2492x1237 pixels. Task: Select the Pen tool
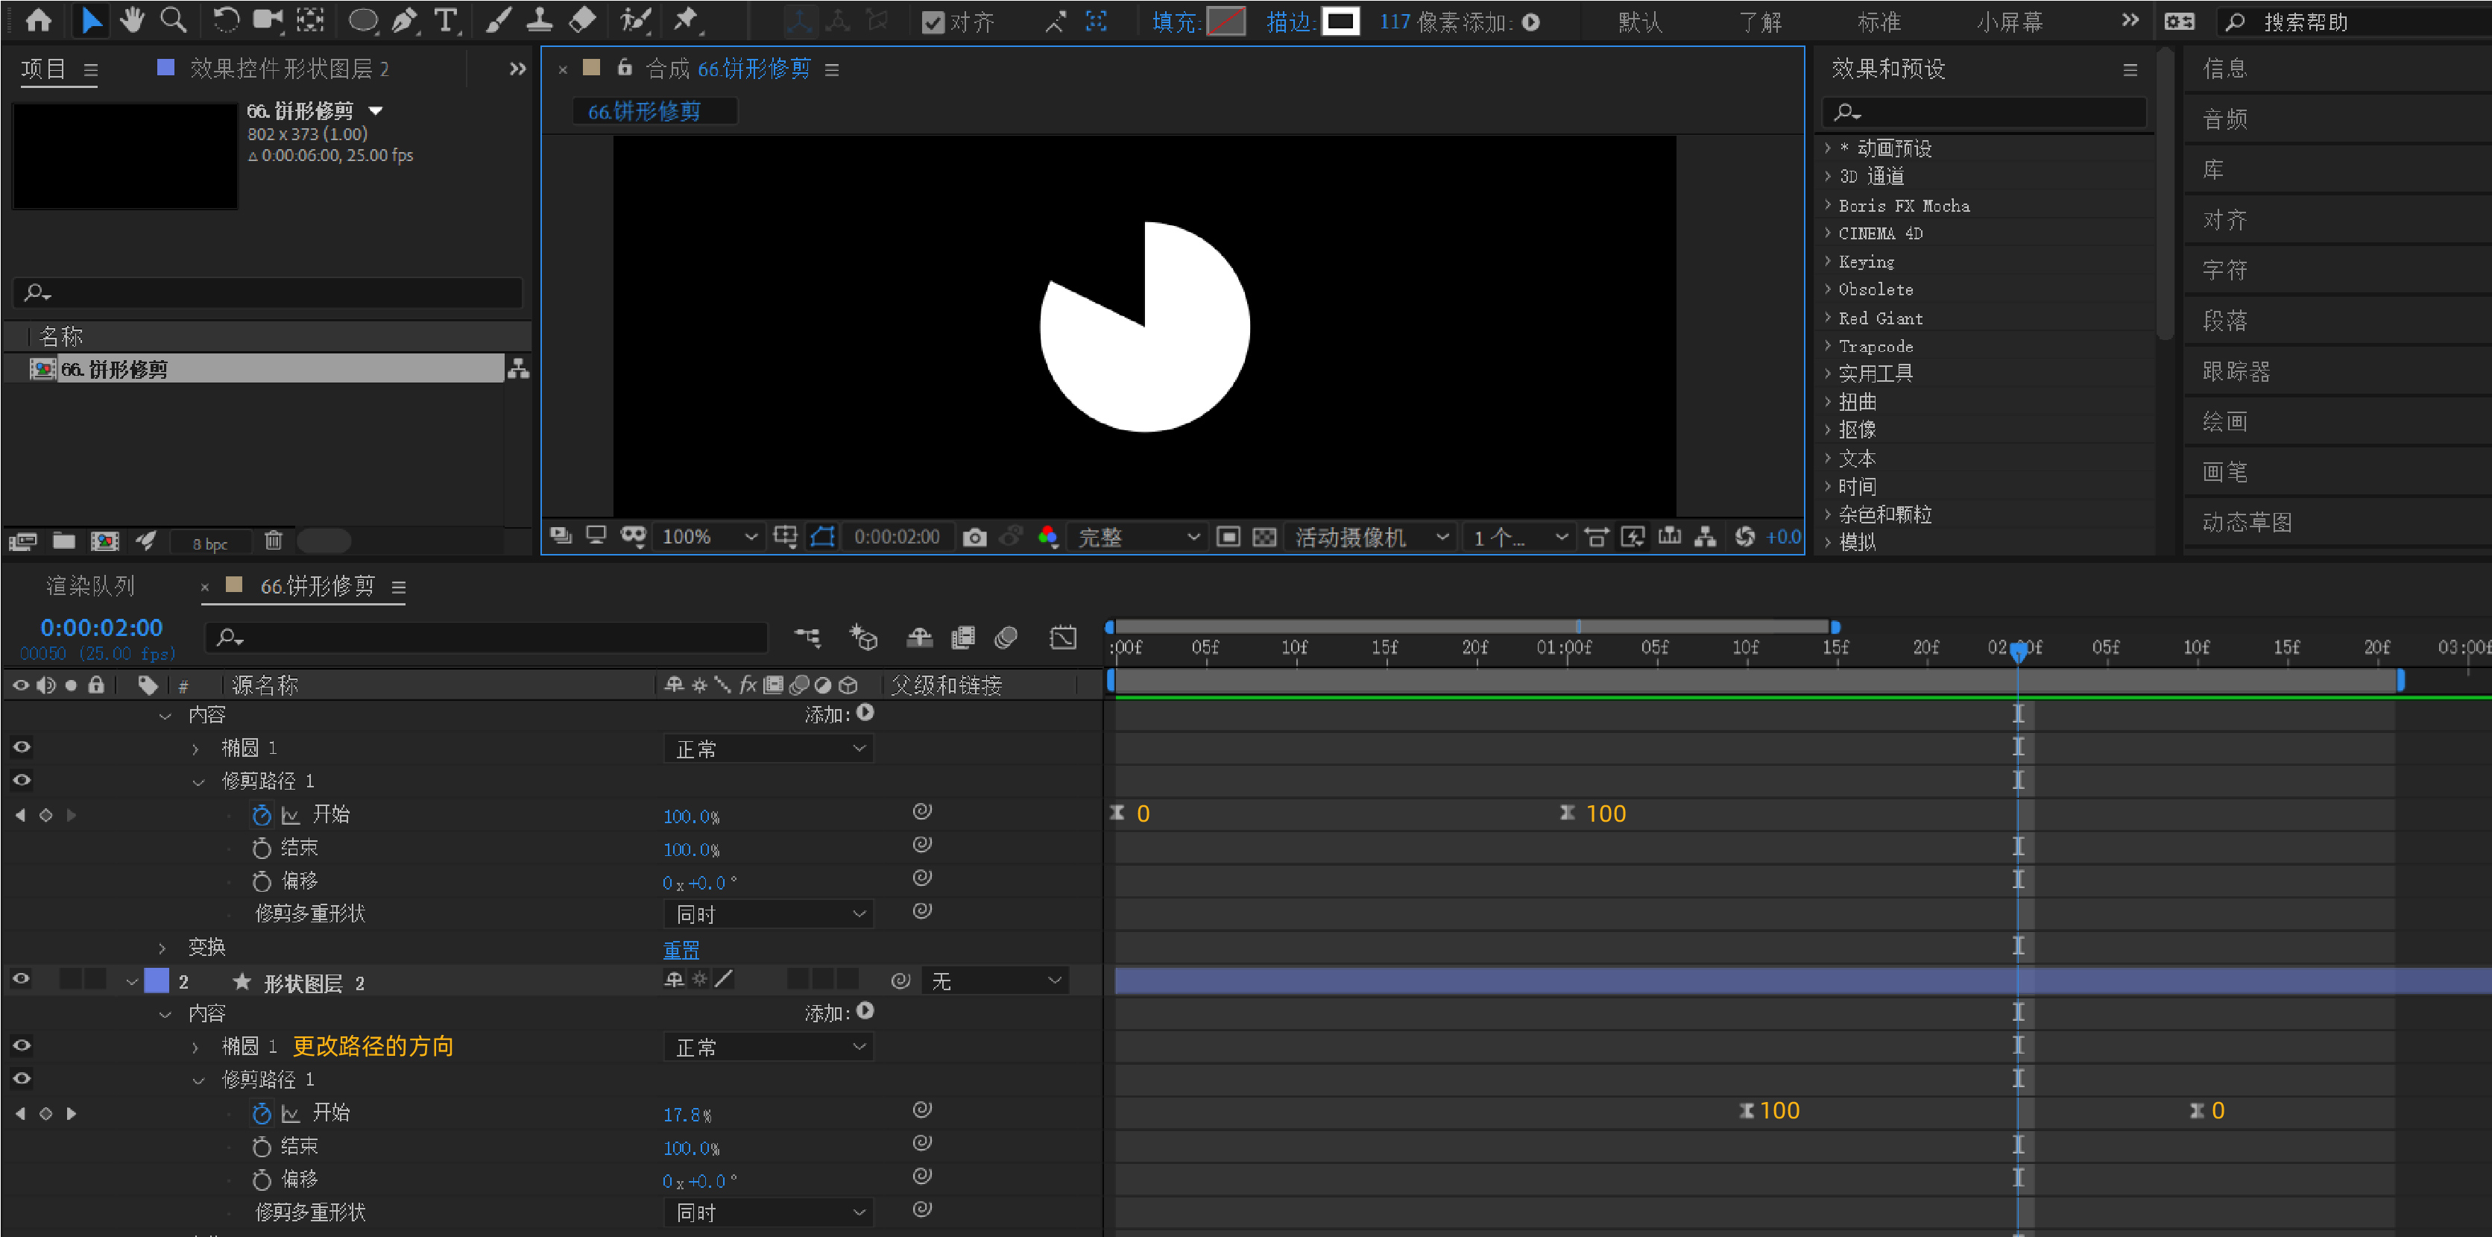pyautogui.click(x=404, y=20)
